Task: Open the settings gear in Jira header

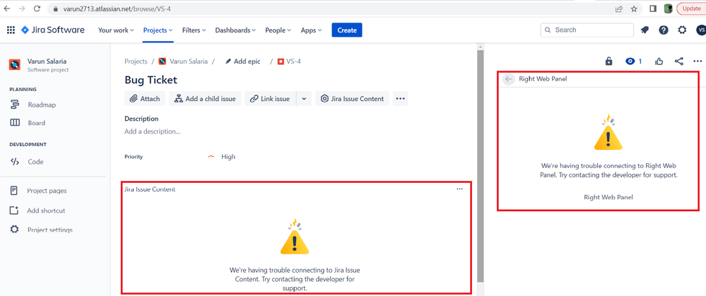Action: point(682,30)
